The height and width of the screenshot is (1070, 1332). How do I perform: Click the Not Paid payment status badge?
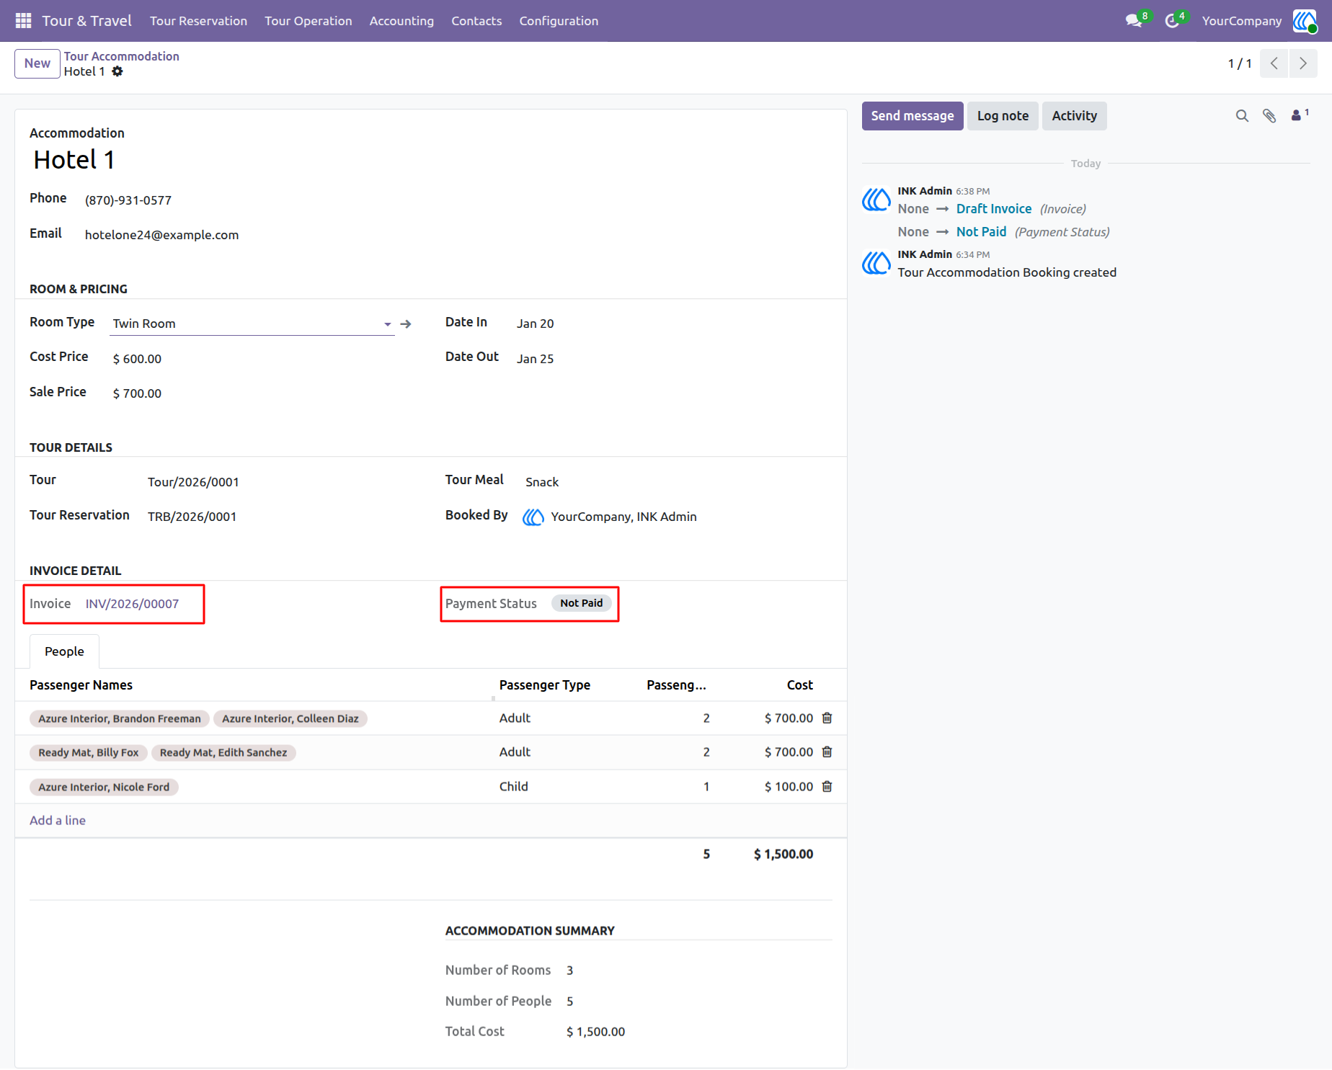click(x=582, y=603)
